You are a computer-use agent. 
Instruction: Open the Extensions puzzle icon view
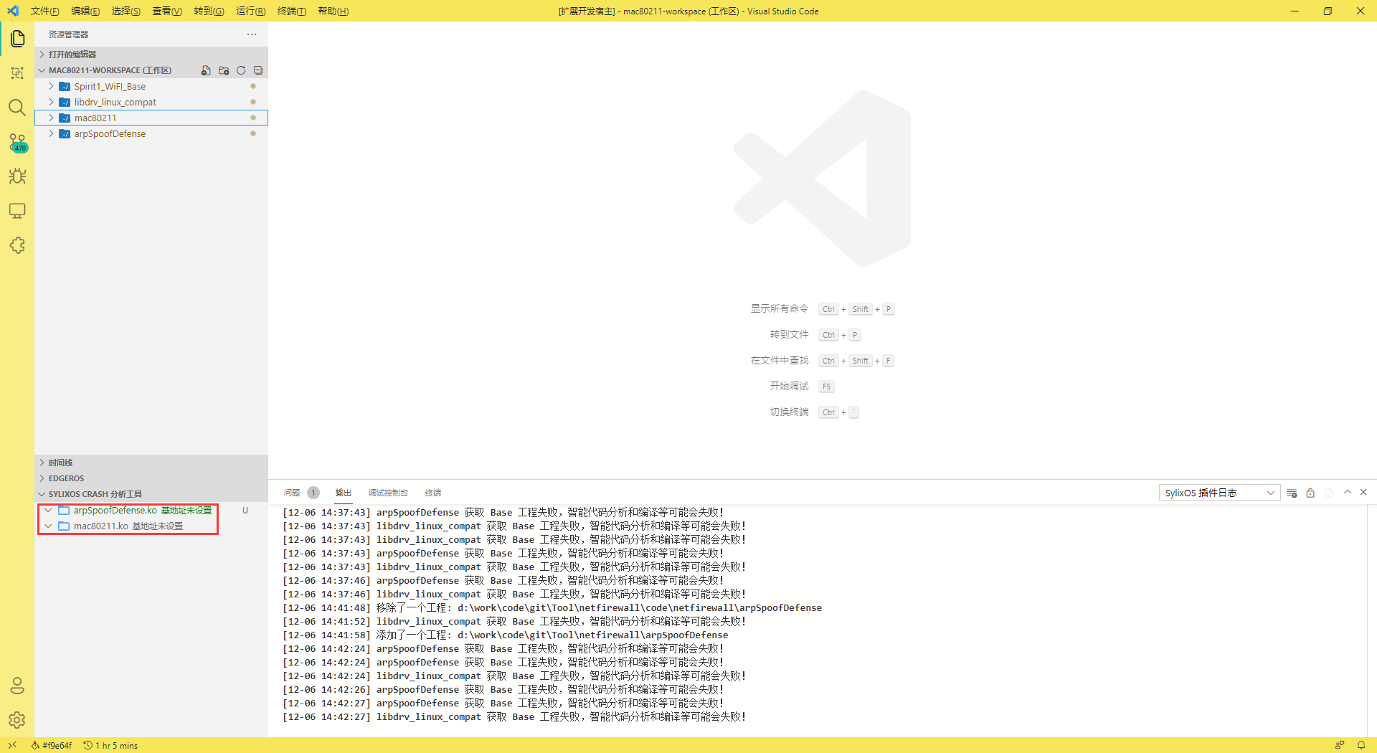click(x=17, y=245)
